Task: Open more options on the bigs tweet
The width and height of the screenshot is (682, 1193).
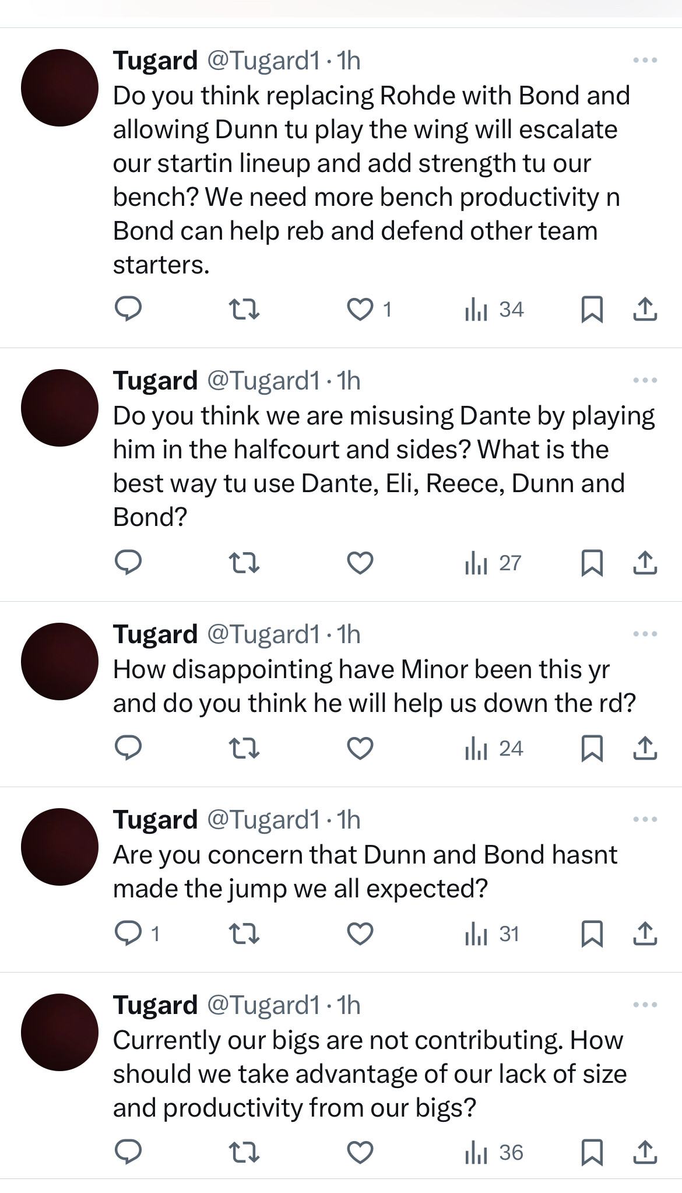Action: click(645, 1005)
